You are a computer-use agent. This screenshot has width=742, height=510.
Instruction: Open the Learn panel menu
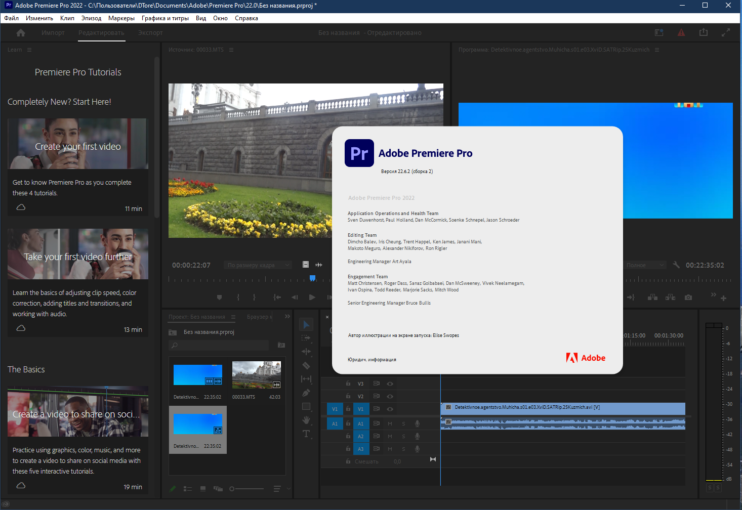click(29, 50)
